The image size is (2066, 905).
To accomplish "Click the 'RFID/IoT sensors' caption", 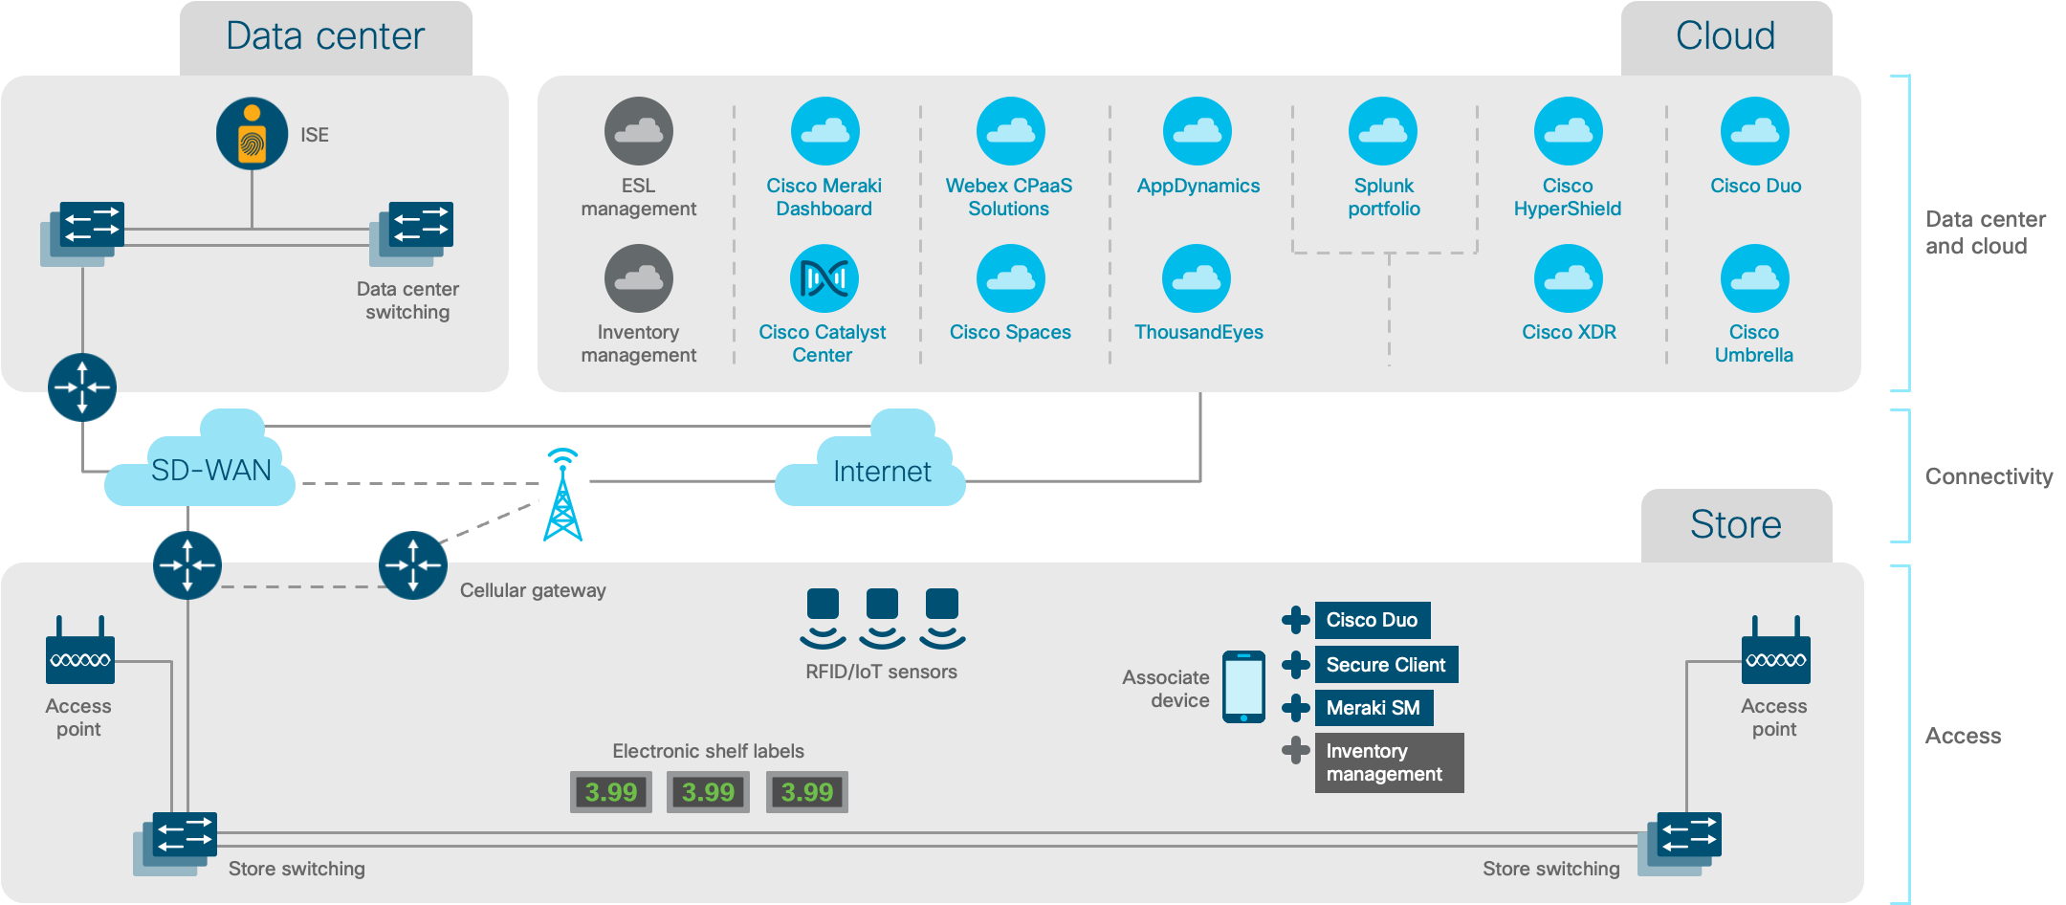I will click(881, 672).
